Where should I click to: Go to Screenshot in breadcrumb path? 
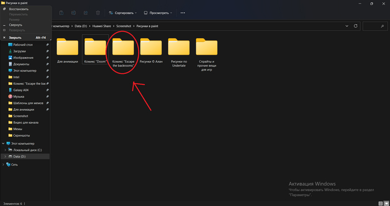pyautogui.click(x=124, y=26)
